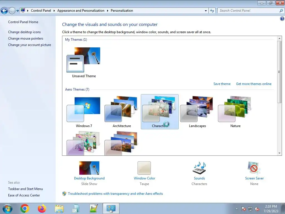Click the Desktop Background text link

(89, 178)
